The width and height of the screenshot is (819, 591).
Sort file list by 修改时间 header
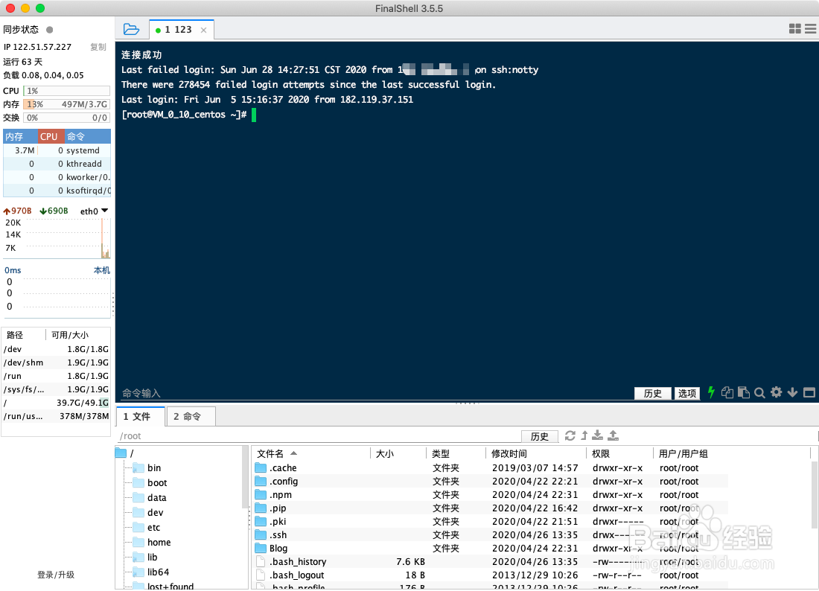(536, 453)
